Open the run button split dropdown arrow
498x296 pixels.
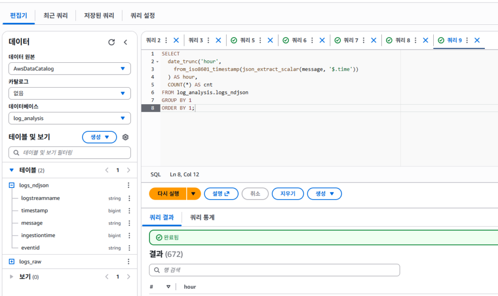pos(194,194)
